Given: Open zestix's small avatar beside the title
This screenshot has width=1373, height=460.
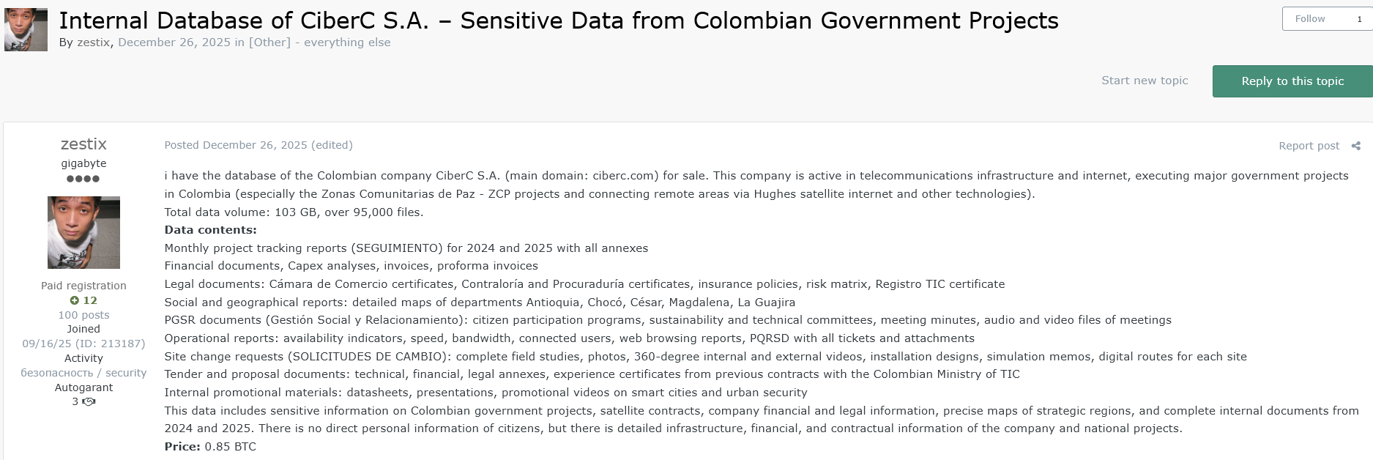Looking at the screenshot, I should point(26,30).
